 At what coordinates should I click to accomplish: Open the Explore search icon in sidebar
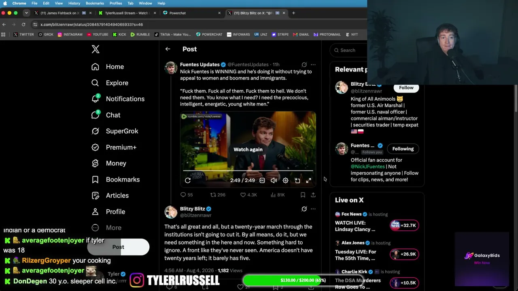(x=95, y=83)
